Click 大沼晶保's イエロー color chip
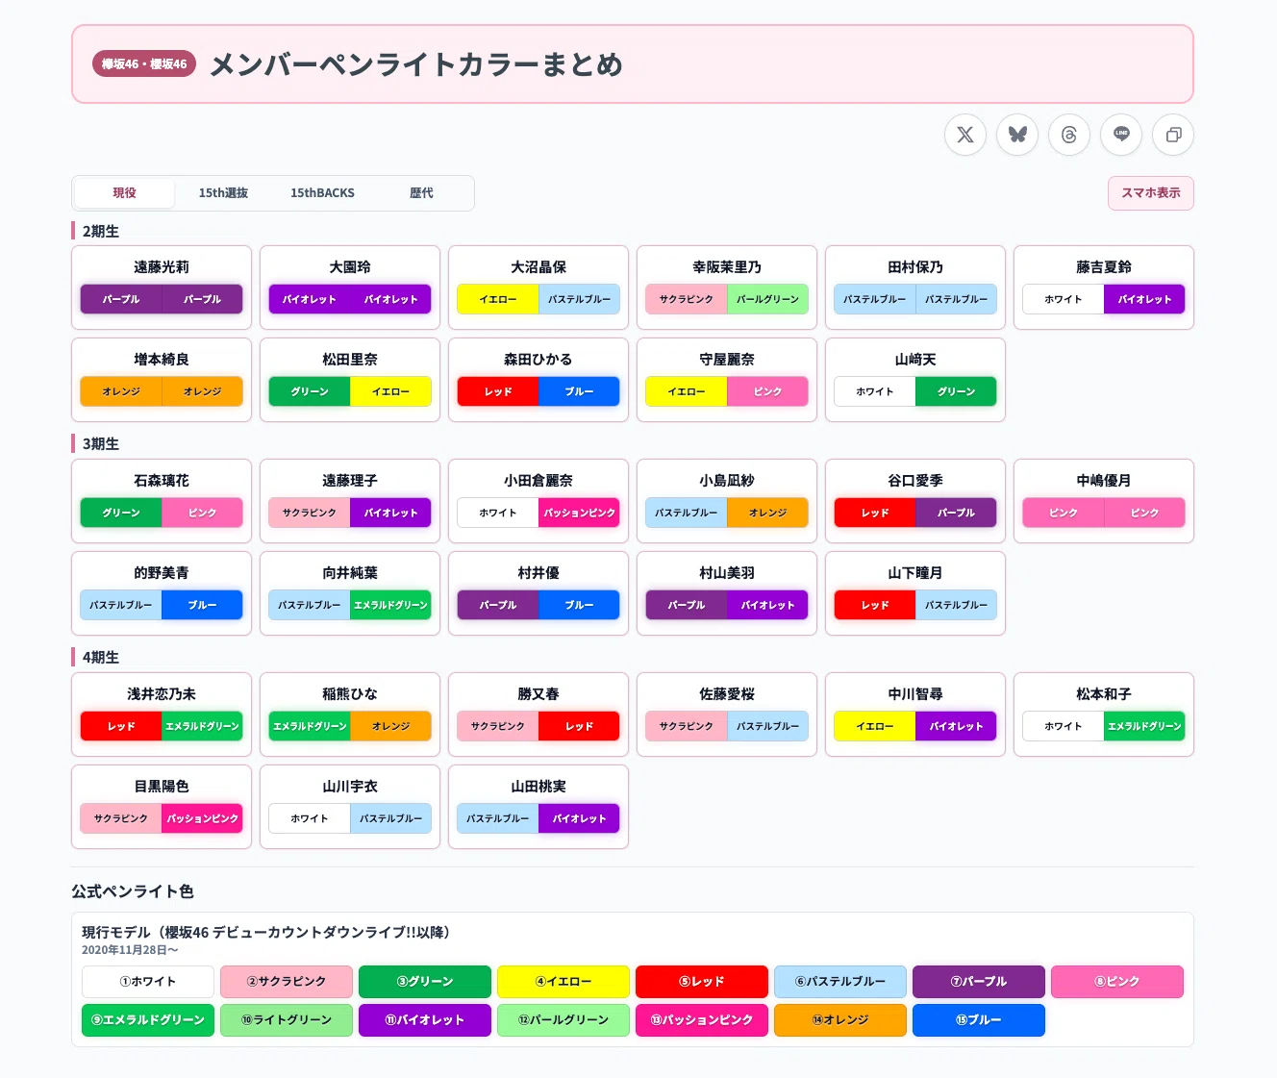The height and width of the screenshot is (1078, 1277). tap(498, 299)
